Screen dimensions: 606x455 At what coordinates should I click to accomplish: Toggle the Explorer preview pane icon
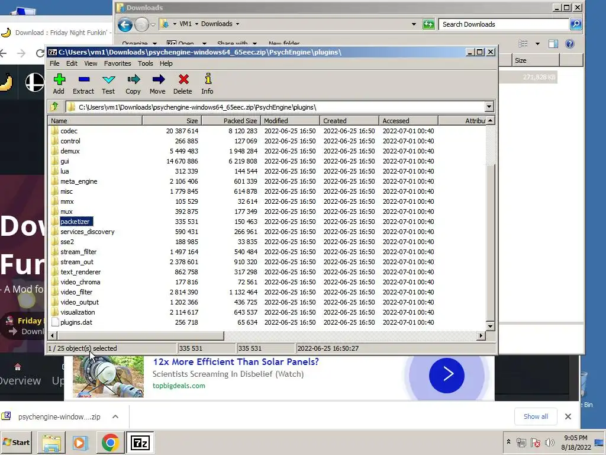(553, 44)
